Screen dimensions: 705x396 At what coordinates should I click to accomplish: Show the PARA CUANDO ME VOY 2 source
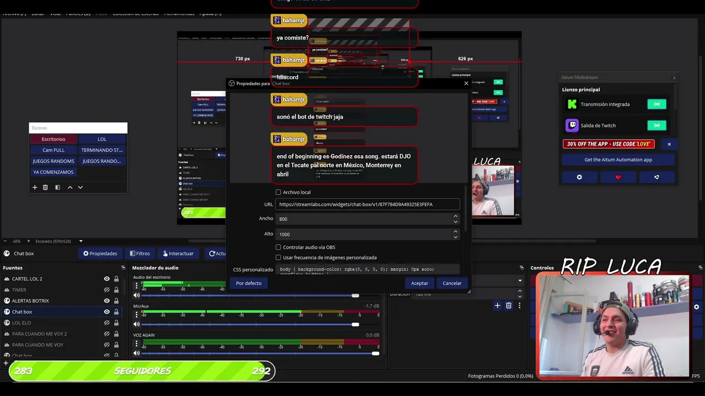[x=107, y=334]
